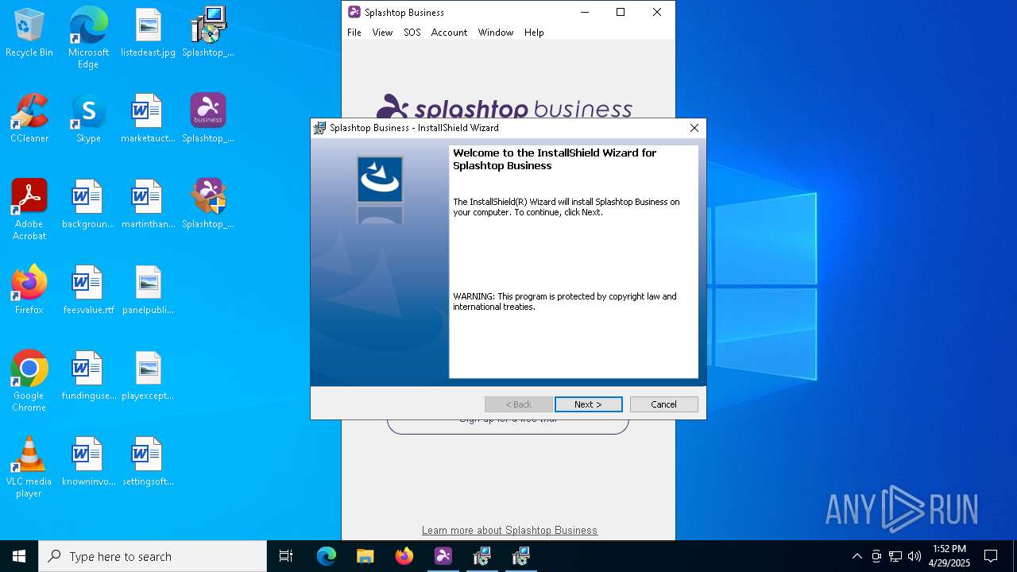Click Cancel in the InstallShield Wizard

pos(664,404)
